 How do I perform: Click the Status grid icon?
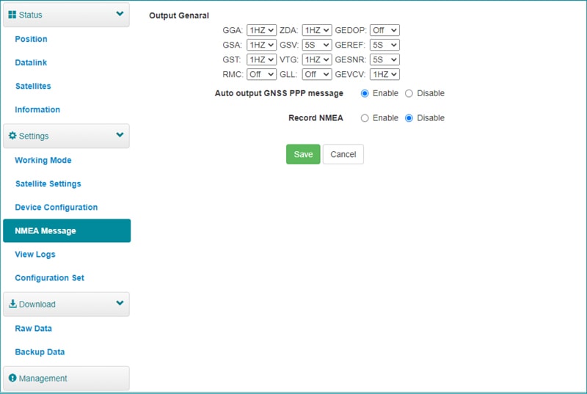(12, 15)
